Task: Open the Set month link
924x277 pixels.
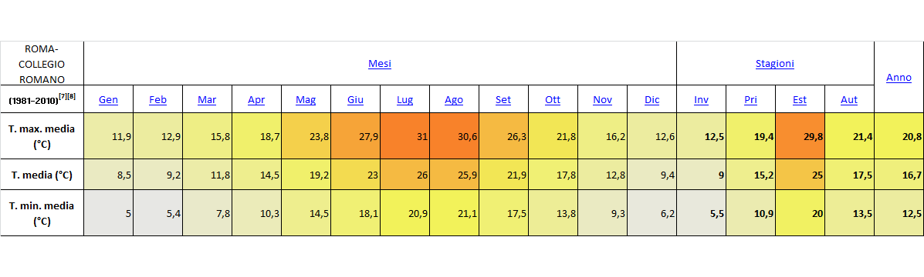Action: click(503, 100)
